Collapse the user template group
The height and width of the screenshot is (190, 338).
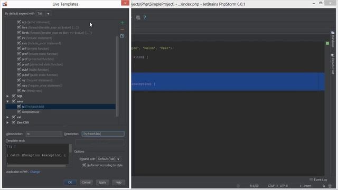7,101
